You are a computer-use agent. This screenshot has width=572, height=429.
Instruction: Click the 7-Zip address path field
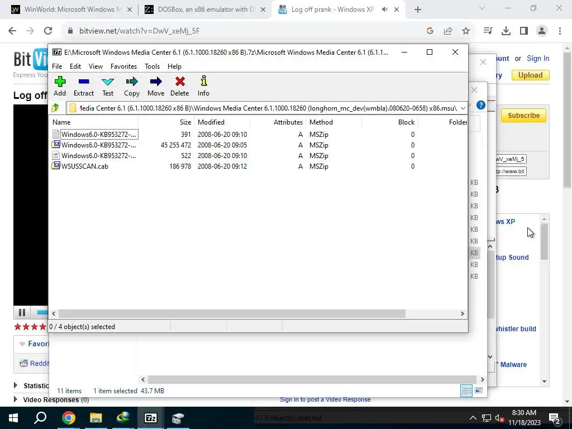pyautogui.click(x=263, y=108)
